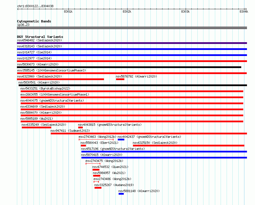Open nsv4043815 (gnomADStructuralVariants) label
The image size is (255, 205).
click(x=110, y=125)
